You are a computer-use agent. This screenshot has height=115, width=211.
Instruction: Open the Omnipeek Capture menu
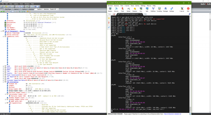pos(16,4)
